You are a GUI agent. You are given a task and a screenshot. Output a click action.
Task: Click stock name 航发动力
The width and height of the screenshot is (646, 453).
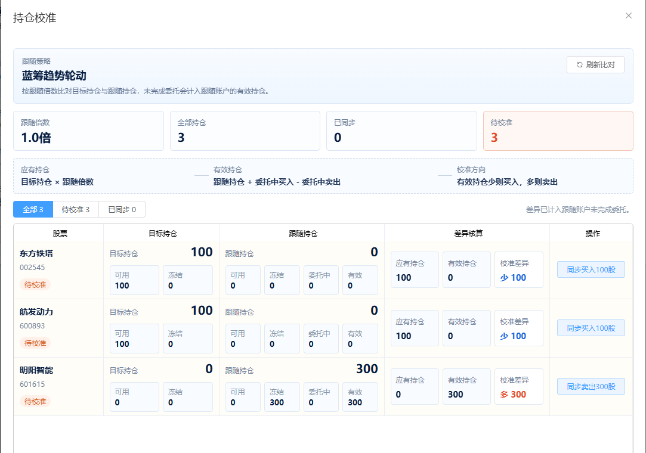coord(36,312)
